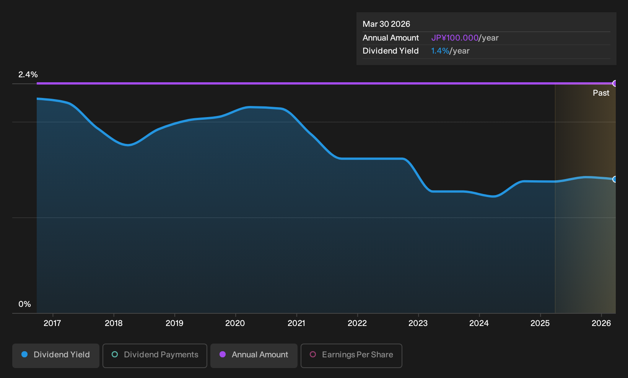Click the 2020 x-axis label
This screenshot has height=378, width=628.
pyautogui.click(x=235, y=323)
